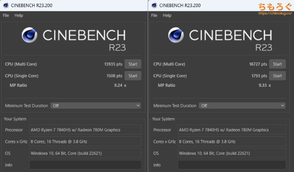
Task: Click the Cinebench title bar icon in left window
Action: click(6, 5)
